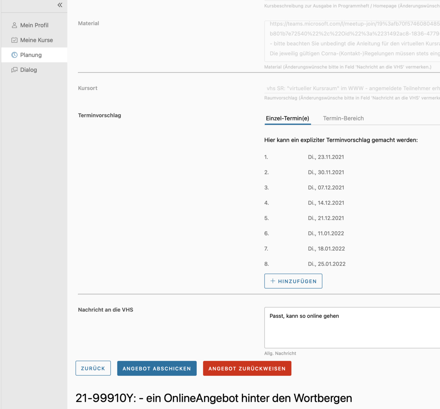Select the first date Di., 23.11.2021
Screen dimensions: 440x409
pos(326,157)
